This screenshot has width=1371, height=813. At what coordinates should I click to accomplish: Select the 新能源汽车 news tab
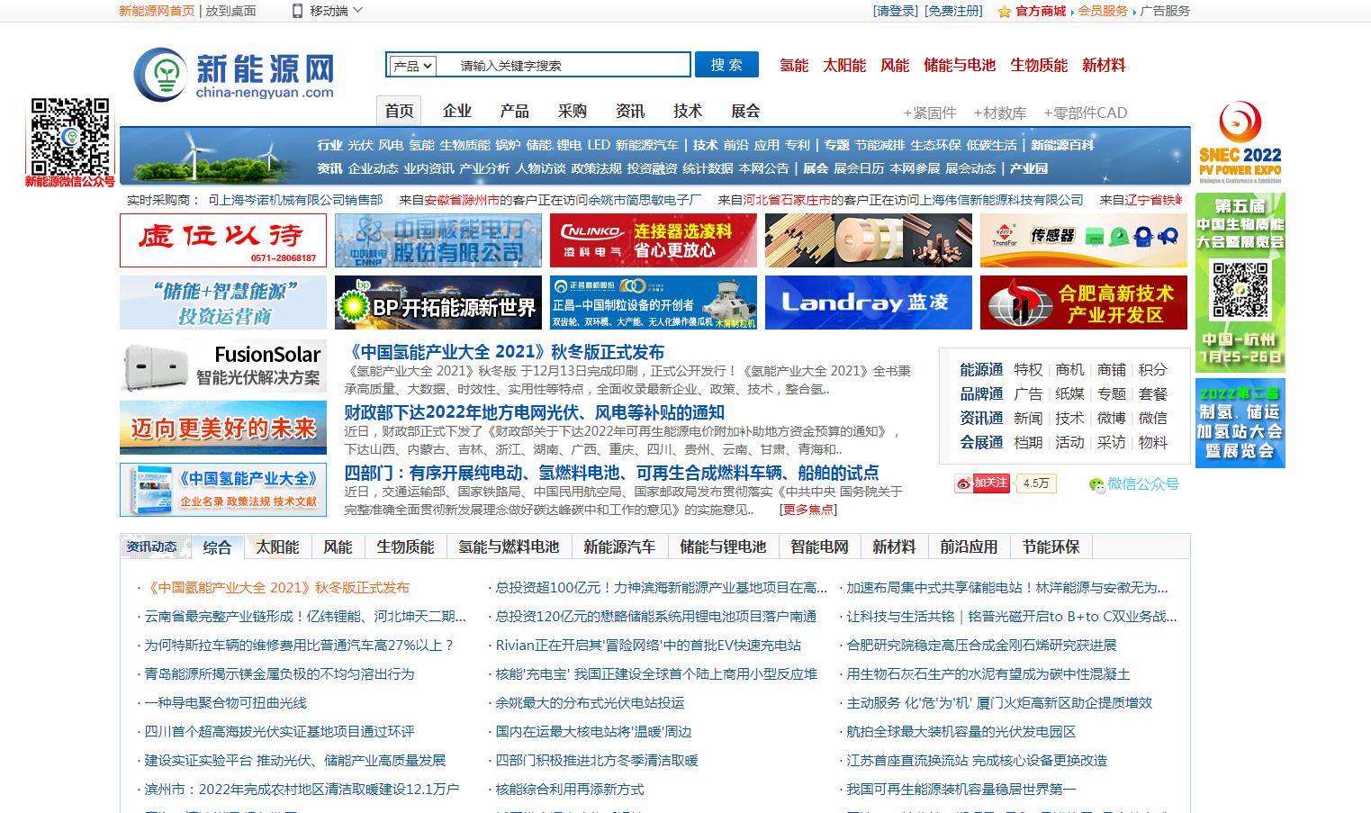(x=618, y=547)
